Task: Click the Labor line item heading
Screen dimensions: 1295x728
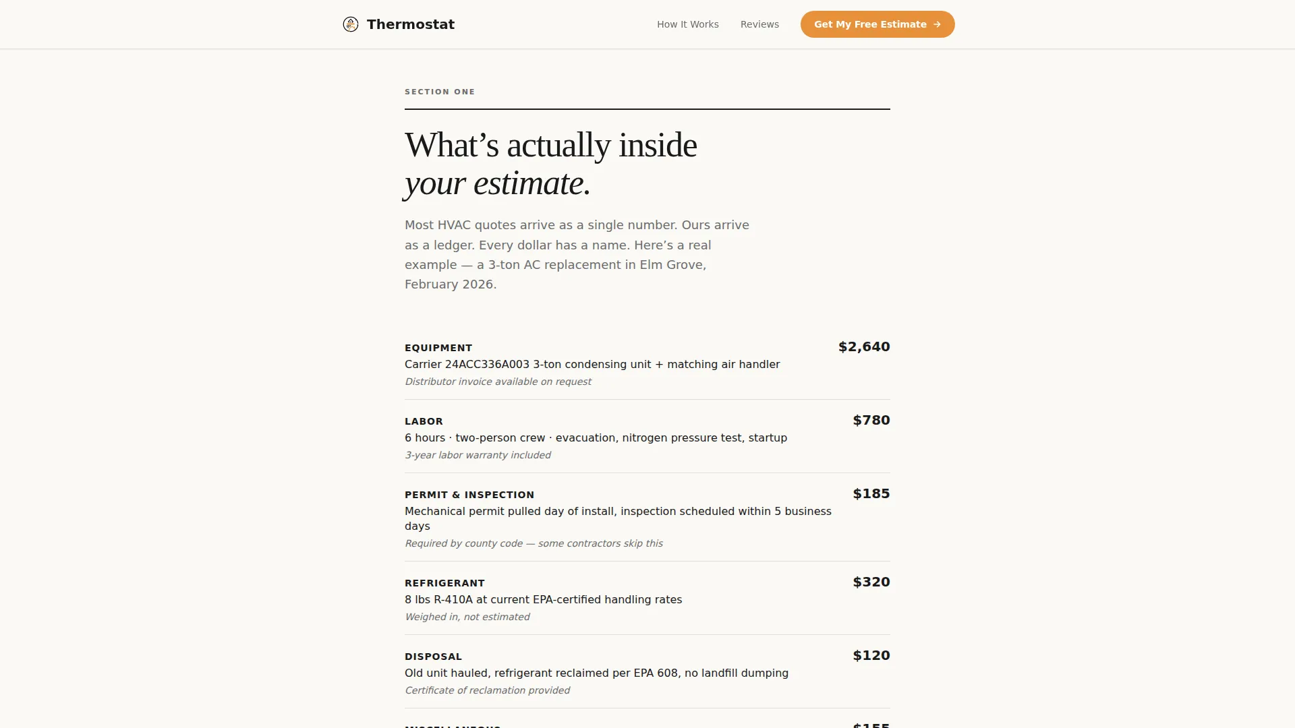Action: pyautogui.click(x=424, y=421)
